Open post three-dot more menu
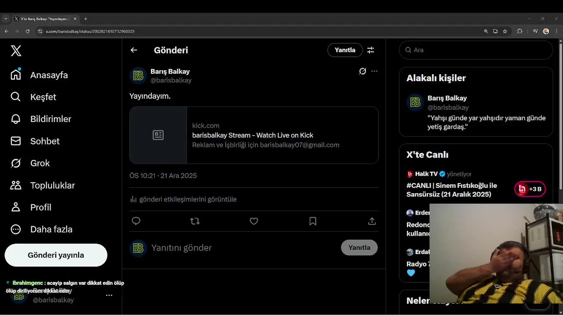 [374, 71]
